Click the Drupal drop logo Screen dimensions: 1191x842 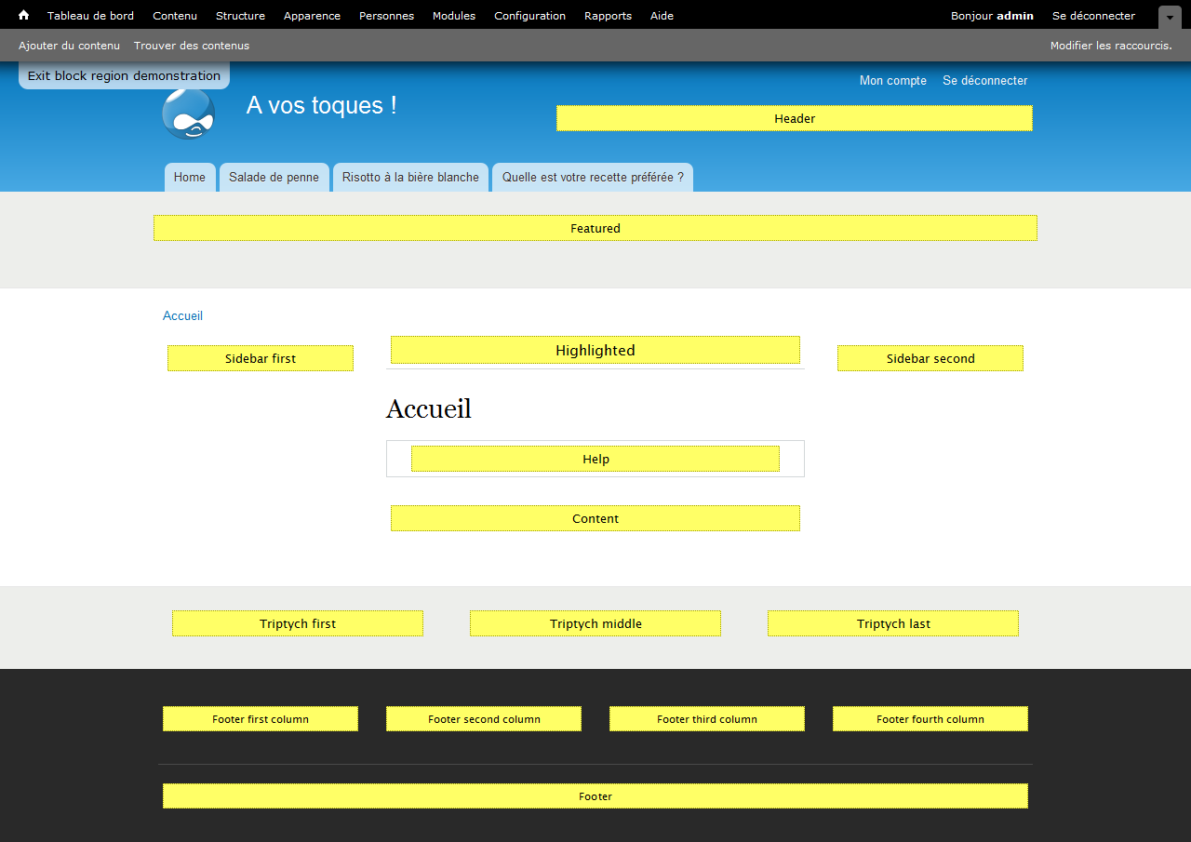click(x=189, y=114)
